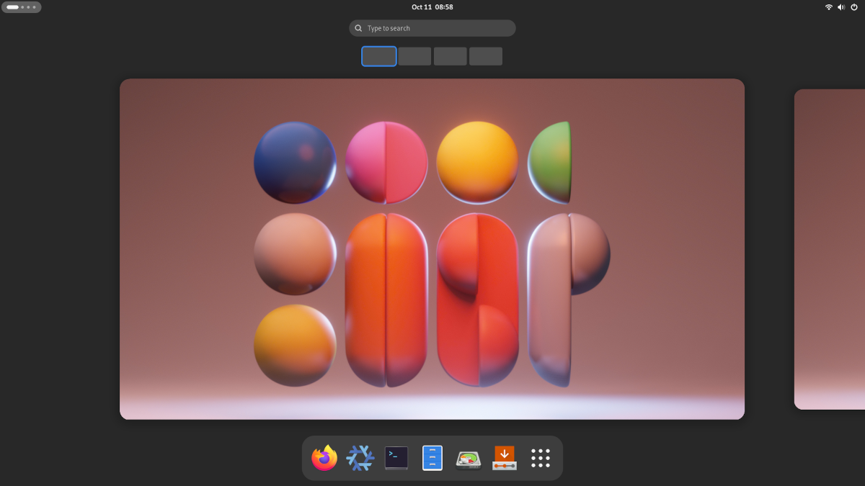
Task: Open the Files cabinet icon in the dash
Action: [432, 458]
